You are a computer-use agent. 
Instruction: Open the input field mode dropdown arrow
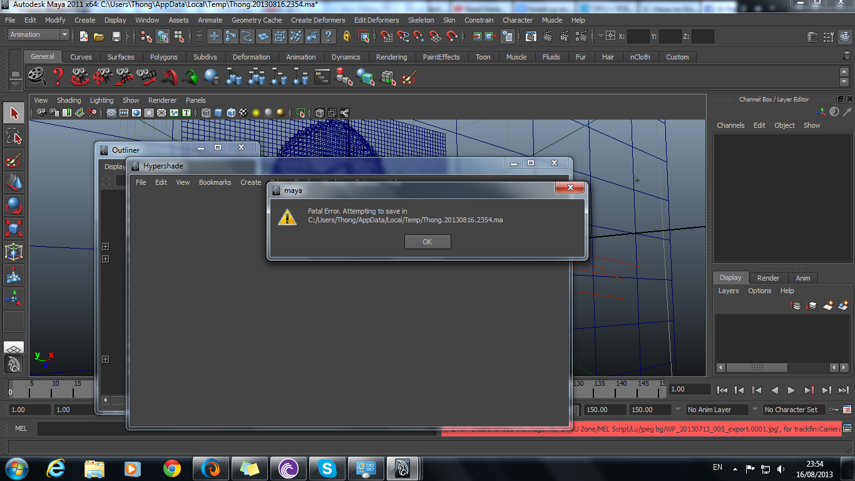pyautogui.click(x=602, y=36)
